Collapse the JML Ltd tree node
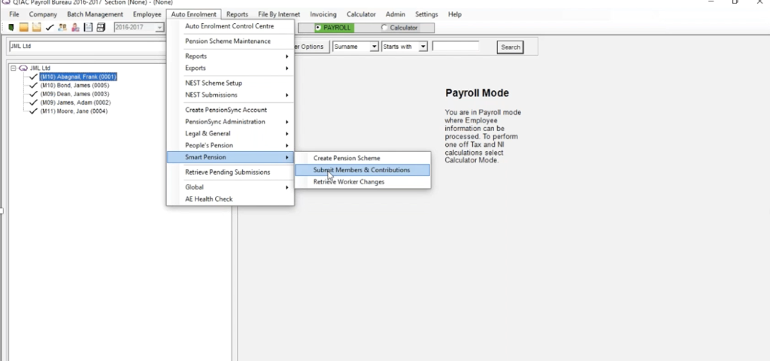Screen dimensions: 770x361 (14, 68)
